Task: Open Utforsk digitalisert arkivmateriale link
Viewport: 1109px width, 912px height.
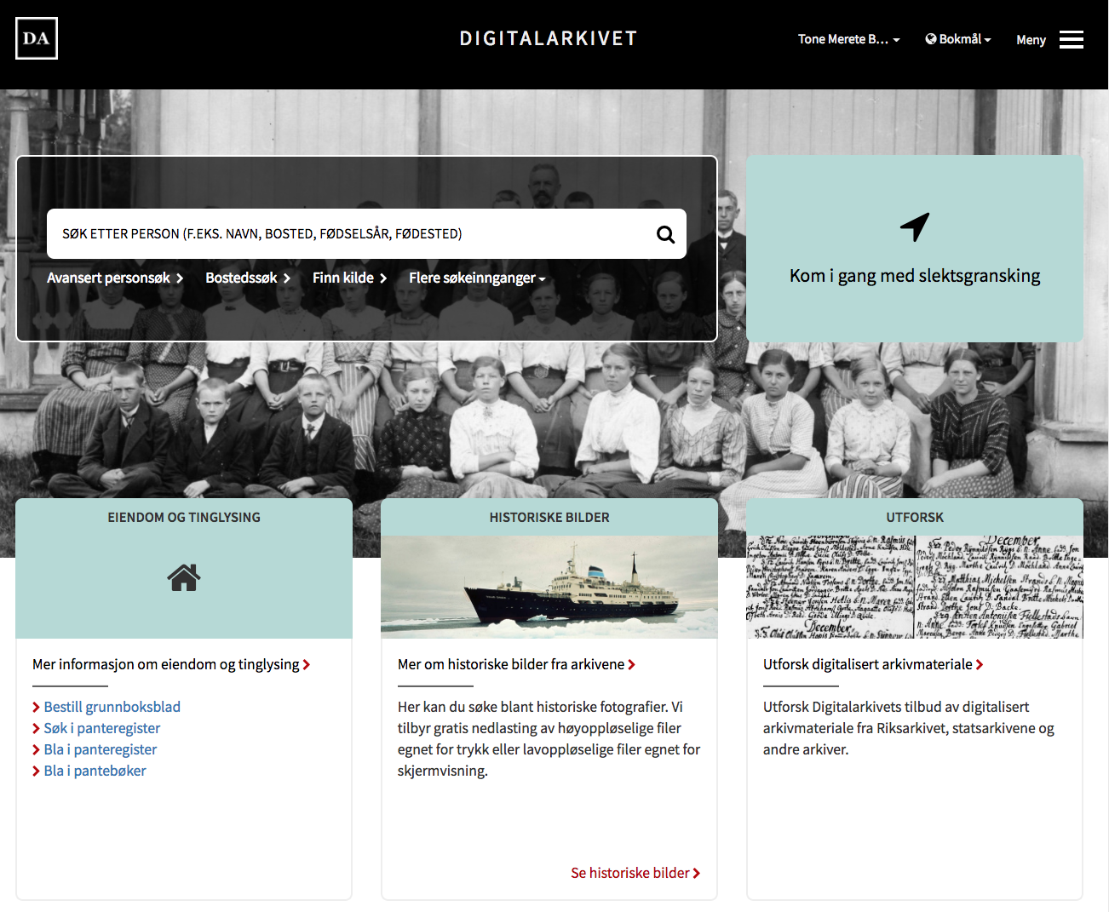Action: point(873,664)
